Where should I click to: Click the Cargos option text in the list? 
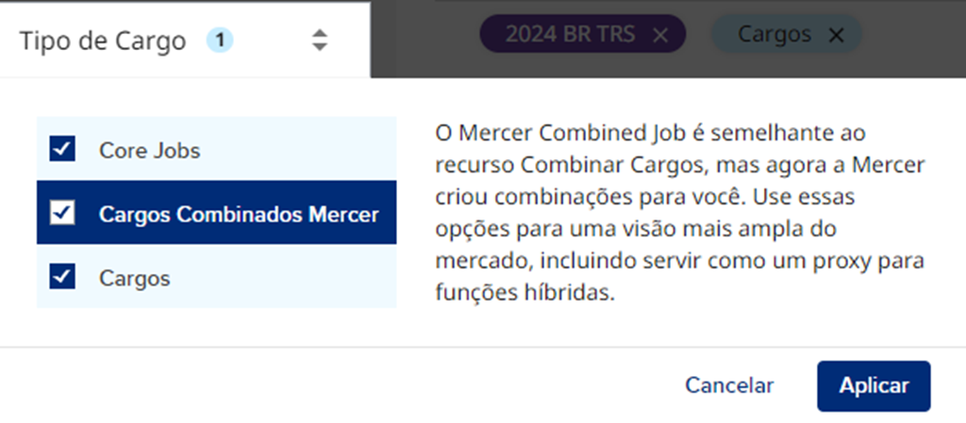tap(134, 278)
